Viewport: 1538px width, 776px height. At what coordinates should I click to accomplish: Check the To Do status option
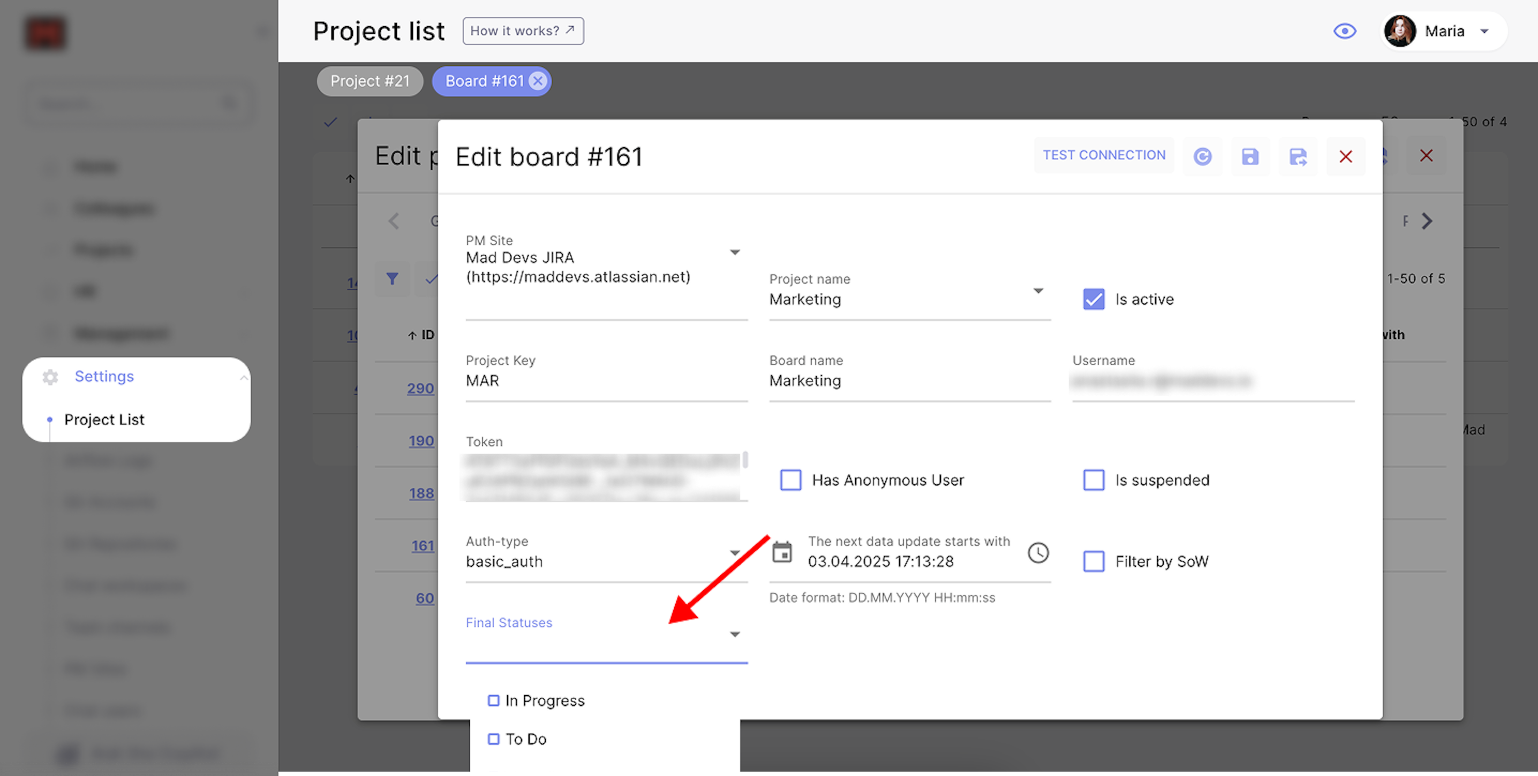click(x=493, y=739)
